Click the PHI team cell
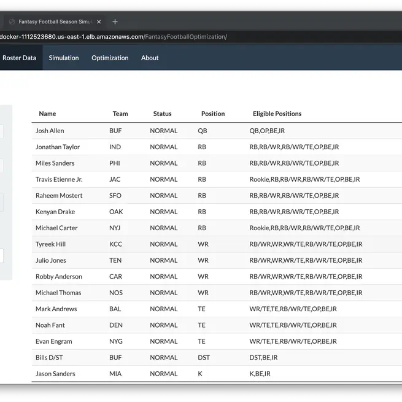The image size is (402, 402). click(x=114, y=163)
